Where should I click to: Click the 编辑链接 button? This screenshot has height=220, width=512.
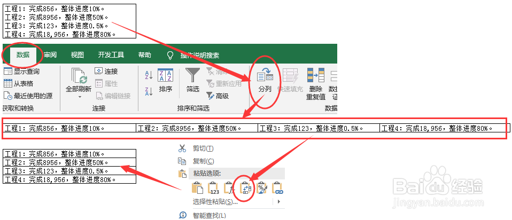pos(113,96)
